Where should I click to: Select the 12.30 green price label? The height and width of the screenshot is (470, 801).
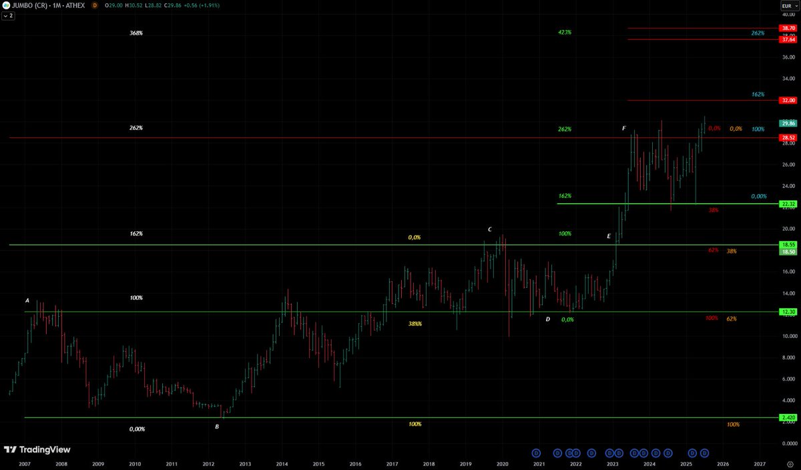(788, 311)
